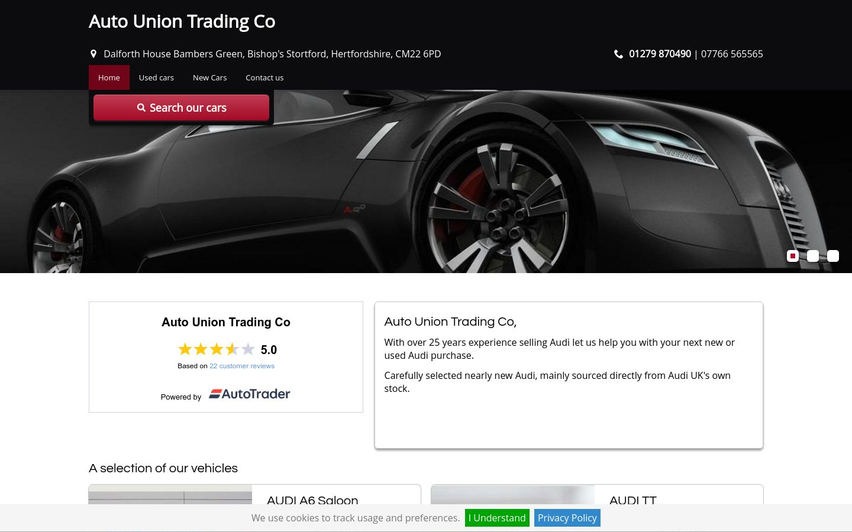The image size is (852, 532).
Task: Open the Used cars menu item
Action: coord(156,77)
